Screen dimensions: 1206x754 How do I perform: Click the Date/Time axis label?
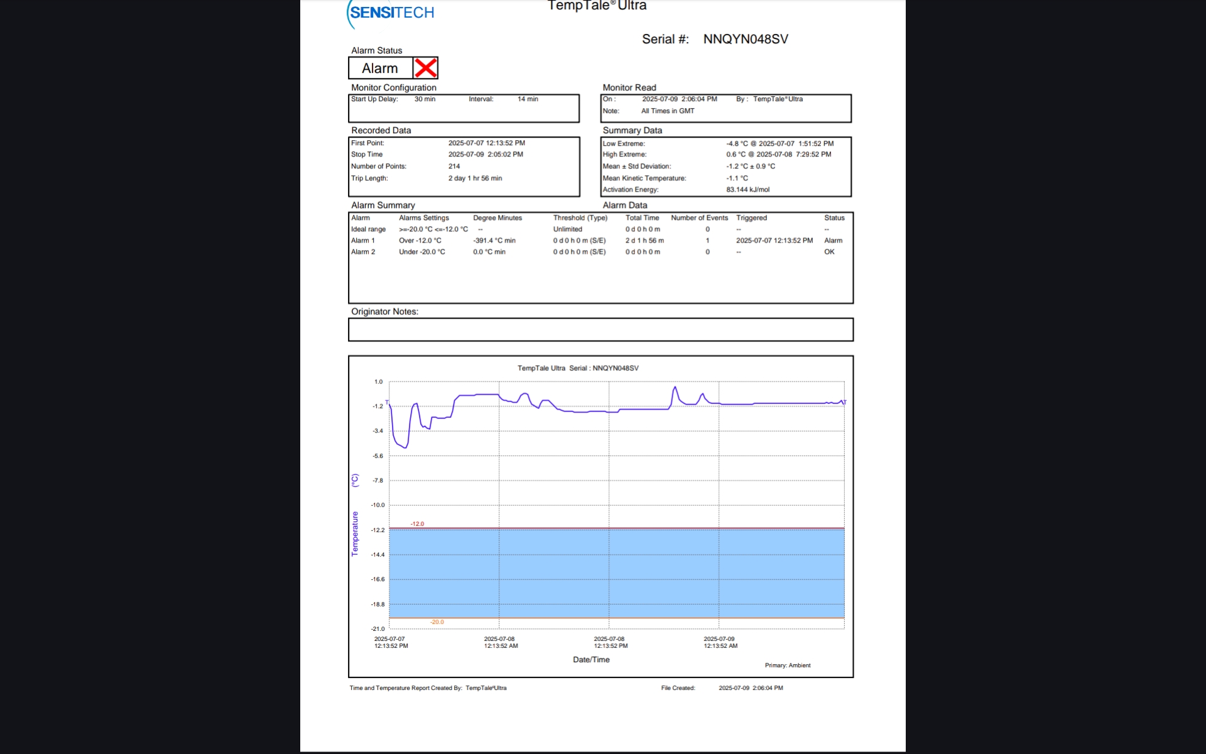(591, 660)
